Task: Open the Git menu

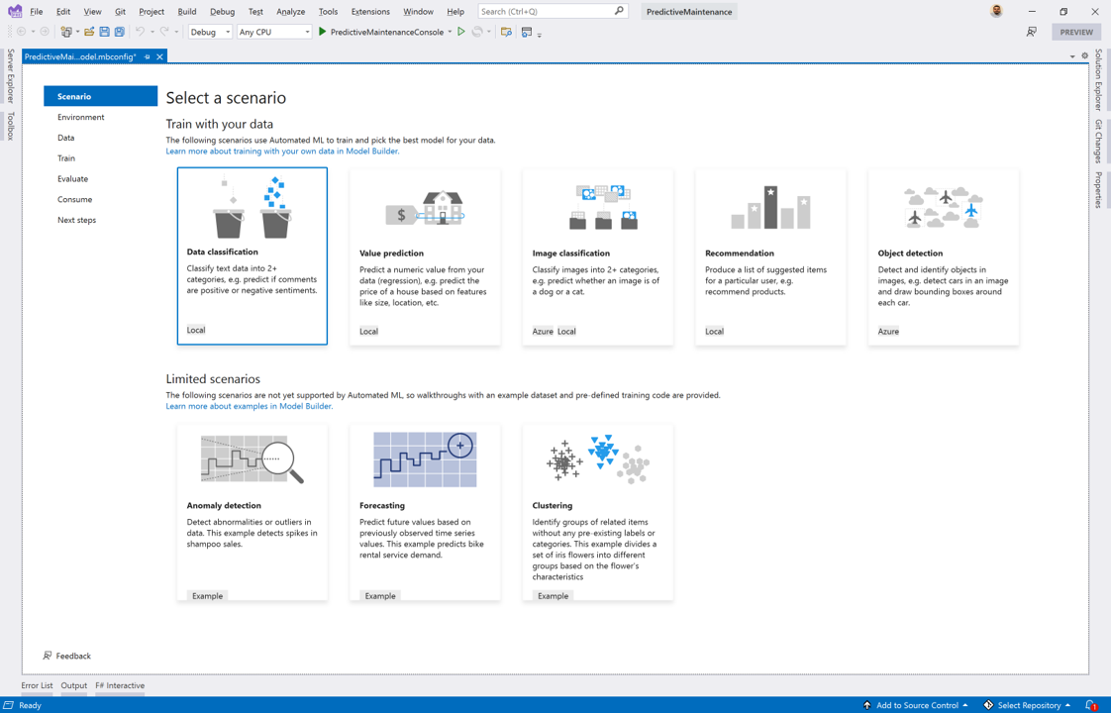Action: pyautogui.click(x=121, y=11)
